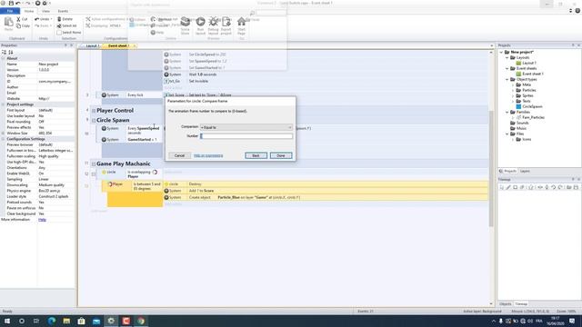Switch to the Layout 1 tab

pyautogui.click(x=91, y=46)
